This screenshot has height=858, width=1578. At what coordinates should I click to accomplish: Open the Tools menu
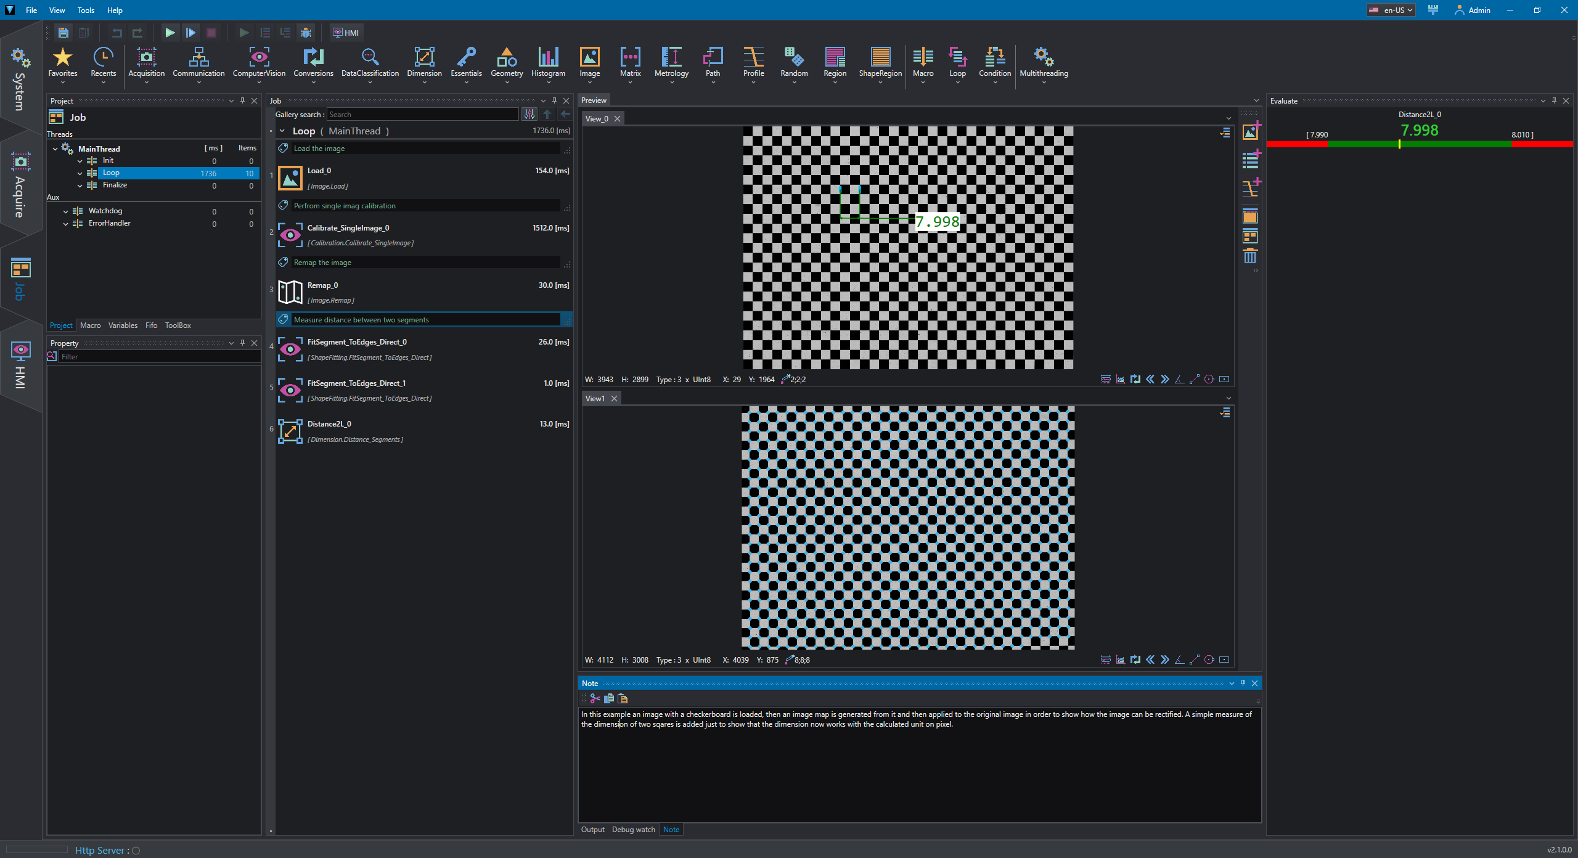click(x=86, y=10)
